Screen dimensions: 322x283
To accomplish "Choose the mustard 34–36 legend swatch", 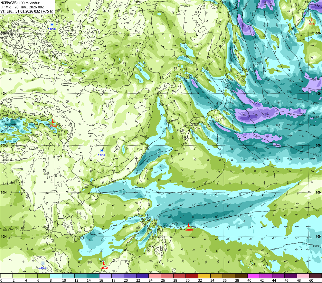I will pos(216,276).
